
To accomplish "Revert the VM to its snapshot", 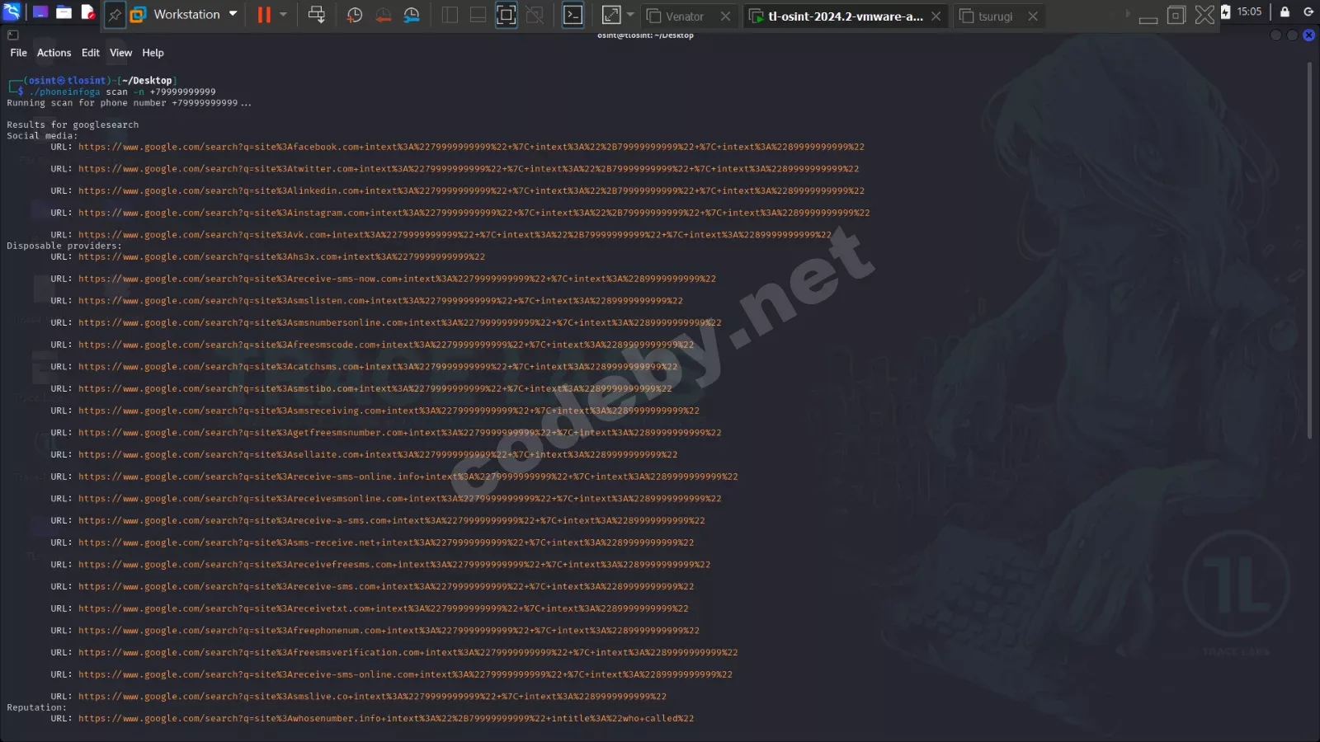I will point(383,15).
